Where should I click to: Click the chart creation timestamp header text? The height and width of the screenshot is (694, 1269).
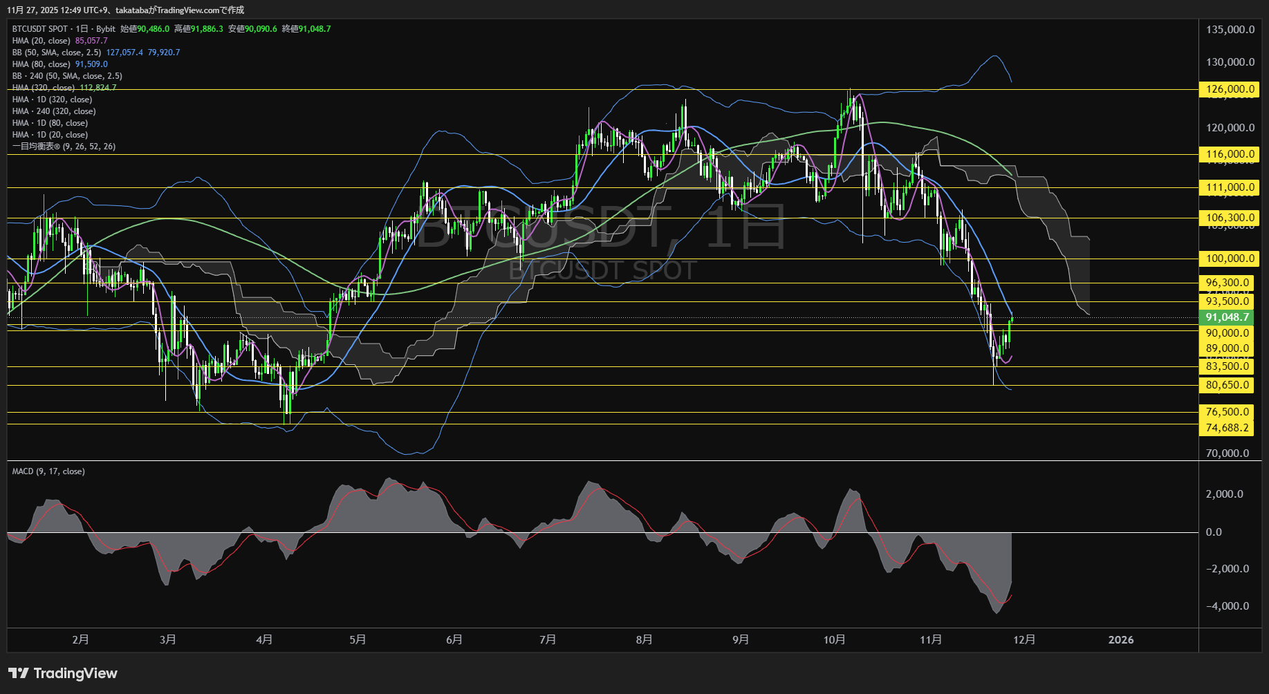[x=125, y=10]
